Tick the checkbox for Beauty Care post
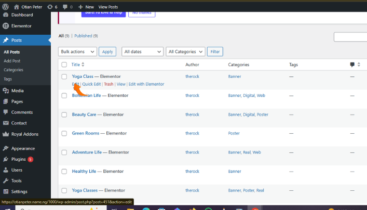The width and height of the screenshot is (367, 210). (64, 115)
